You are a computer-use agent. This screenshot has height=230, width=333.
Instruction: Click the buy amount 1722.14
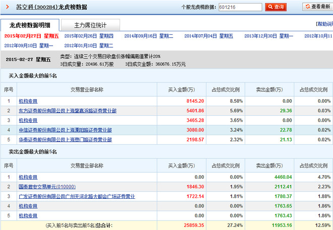click(195, 196)
